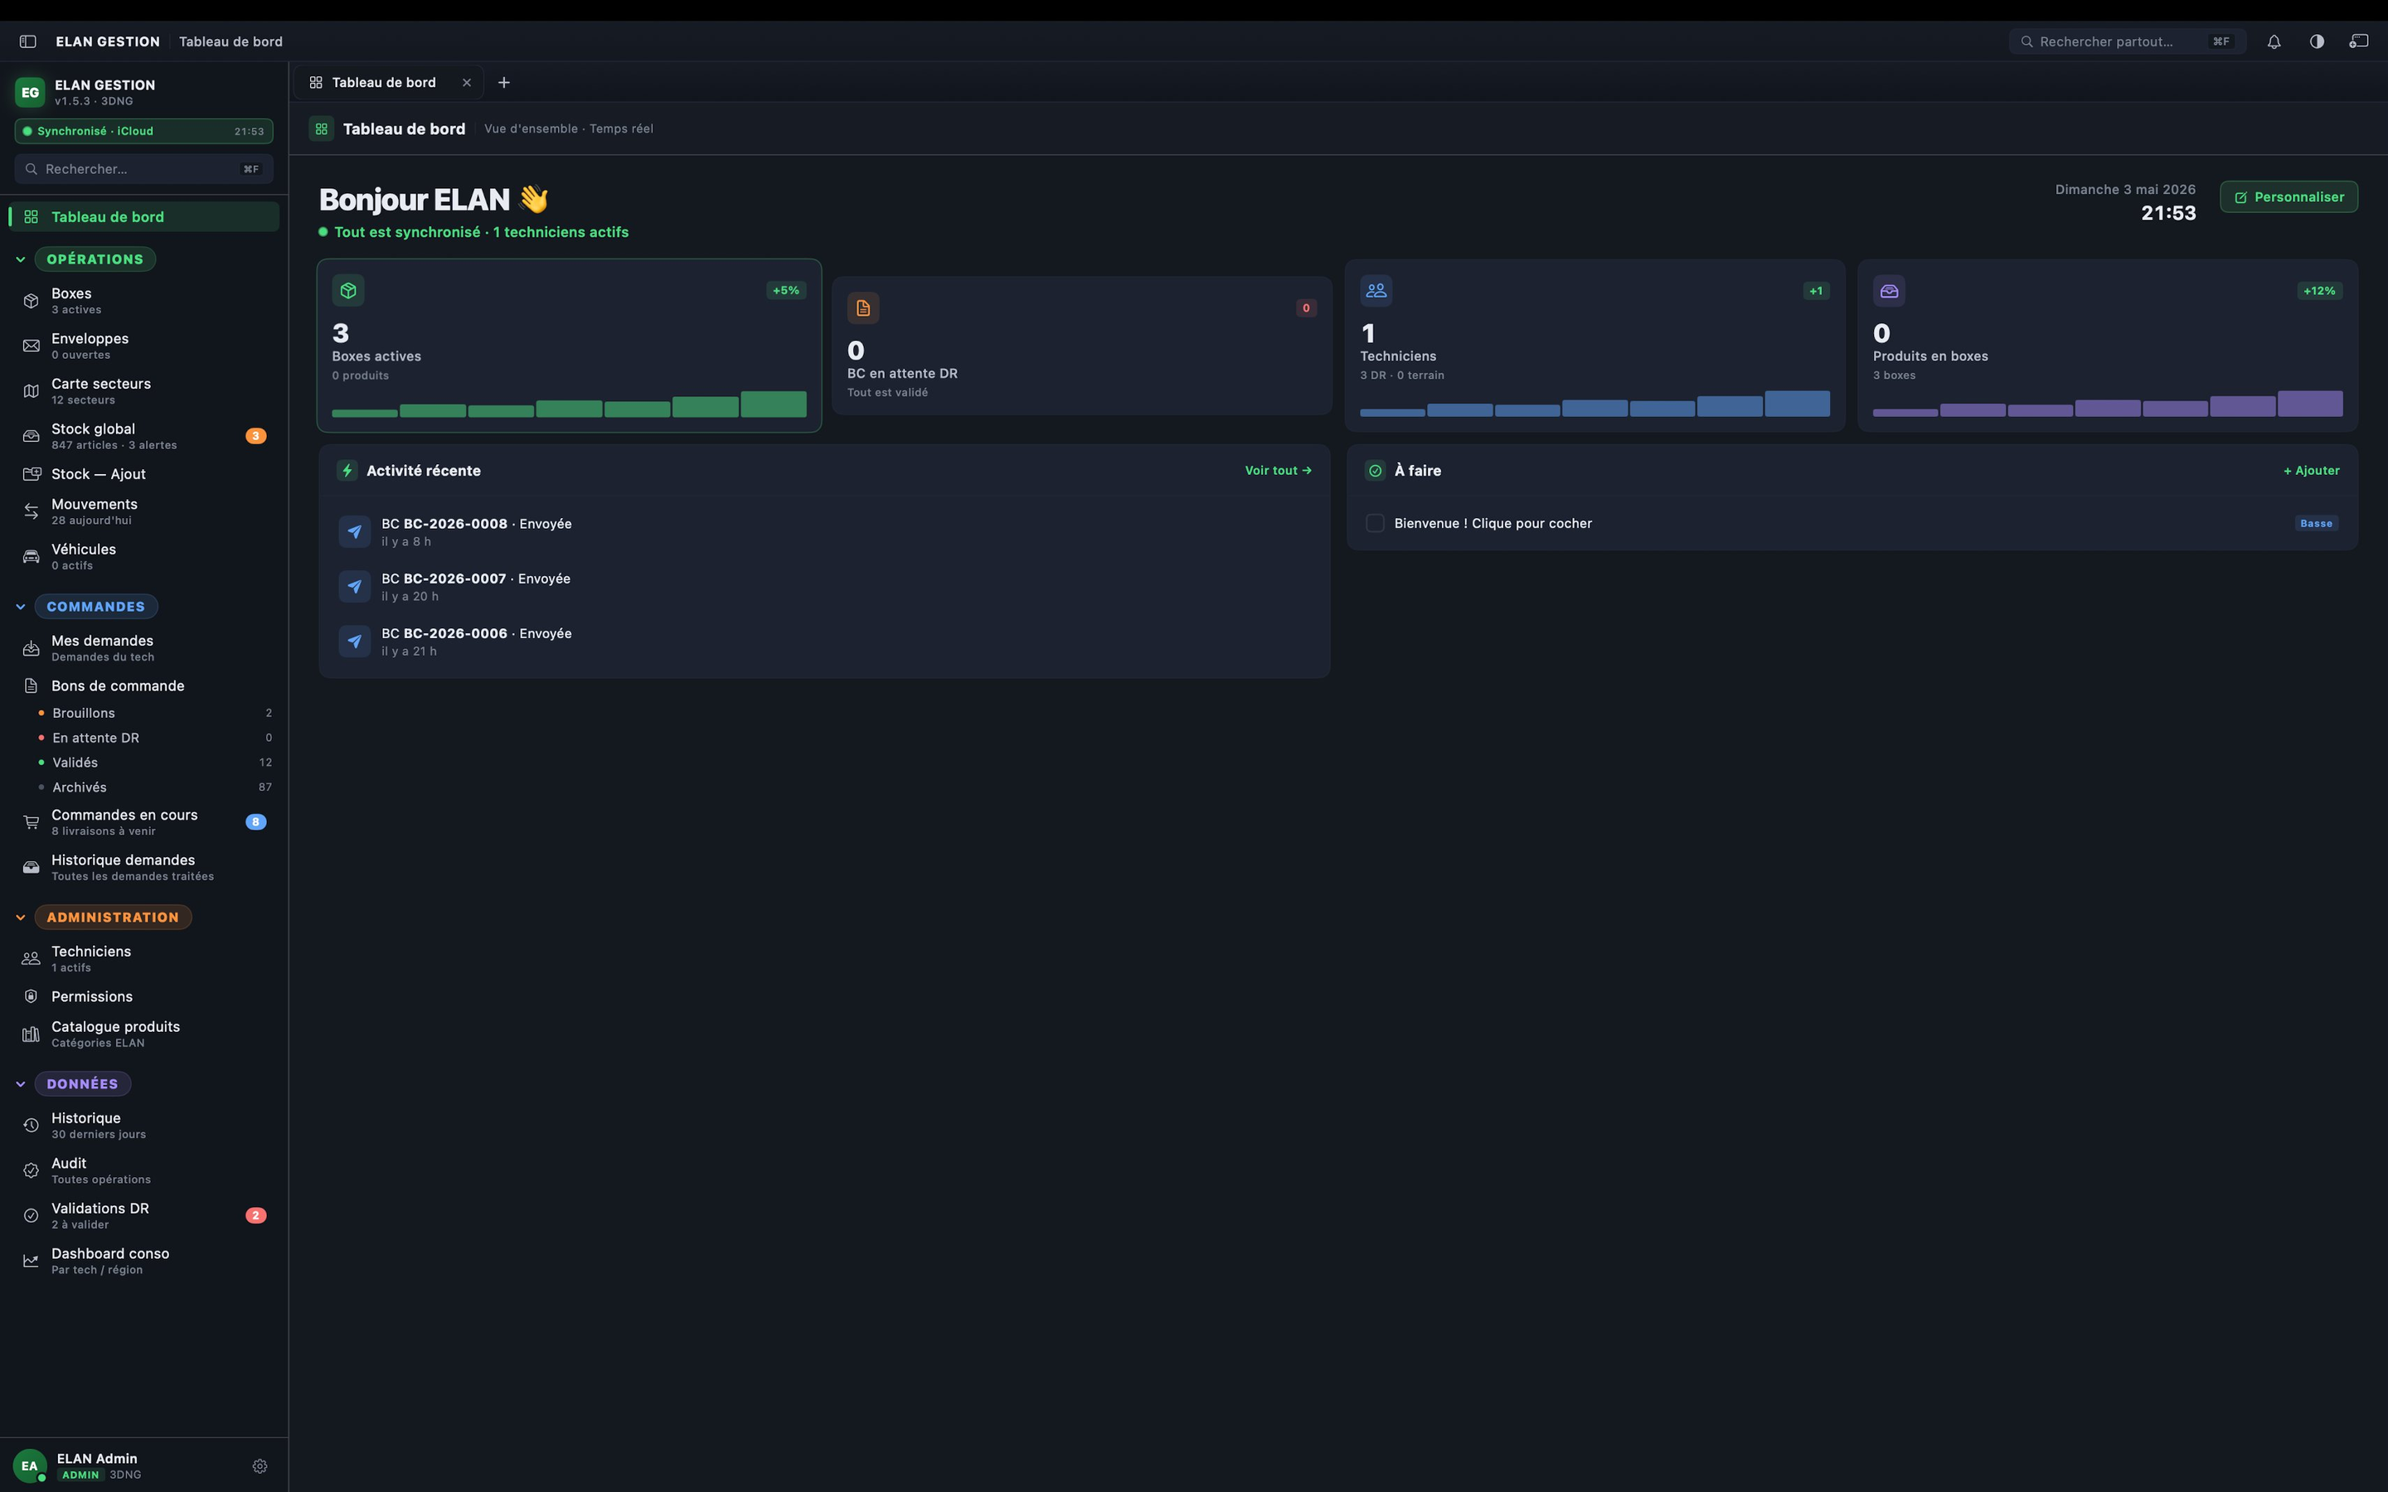Screen dimensions: 2388x1492
Task: Add a new tab with plus
Action: [x=504, y=83]
